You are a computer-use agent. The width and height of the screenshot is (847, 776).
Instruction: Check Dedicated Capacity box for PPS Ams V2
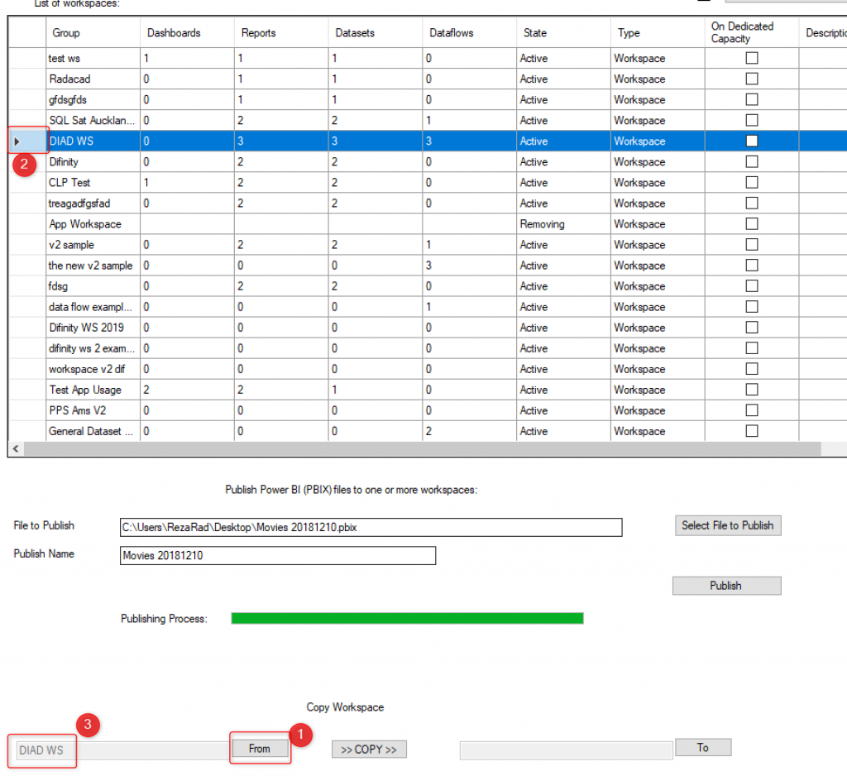click(751, 410)
